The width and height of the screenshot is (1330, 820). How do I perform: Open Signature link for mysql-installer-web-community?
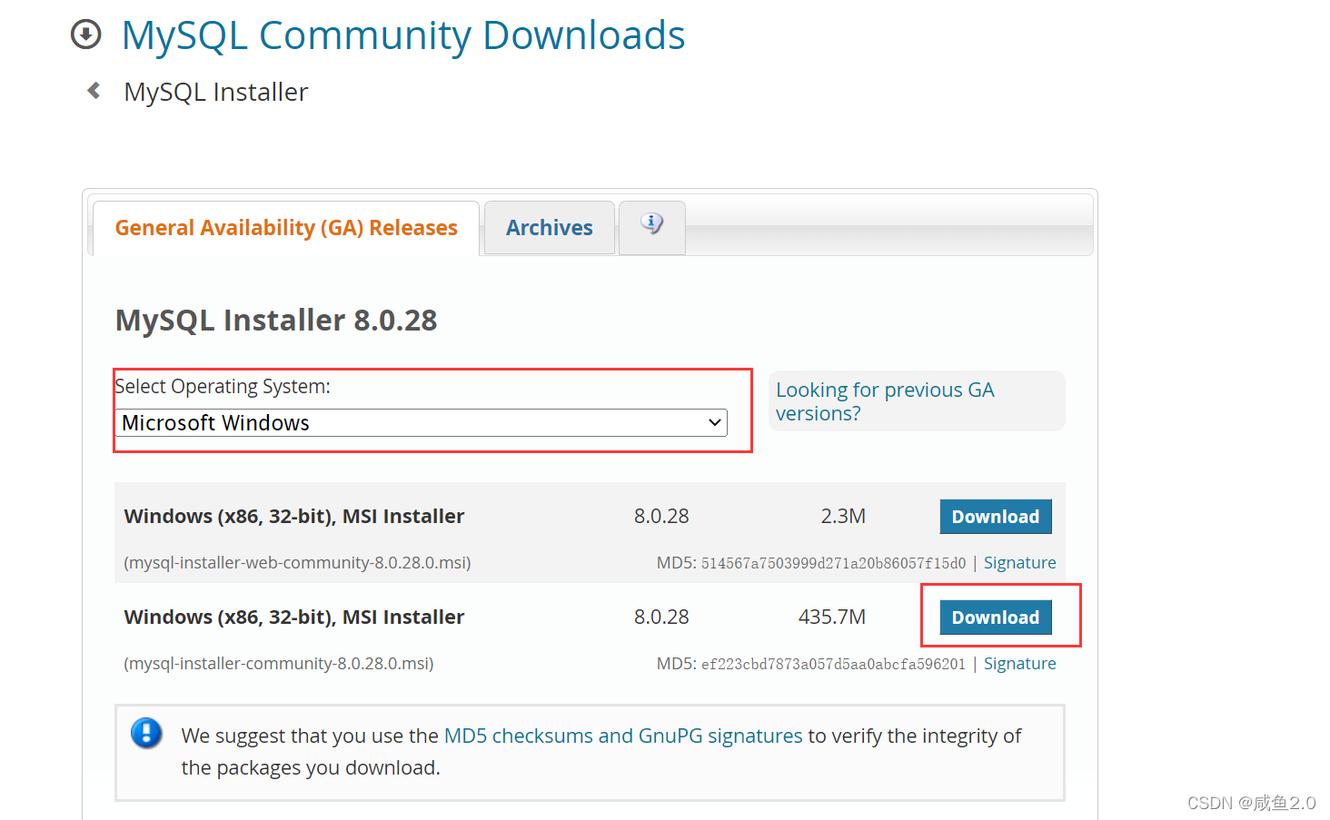(1019, 563)
